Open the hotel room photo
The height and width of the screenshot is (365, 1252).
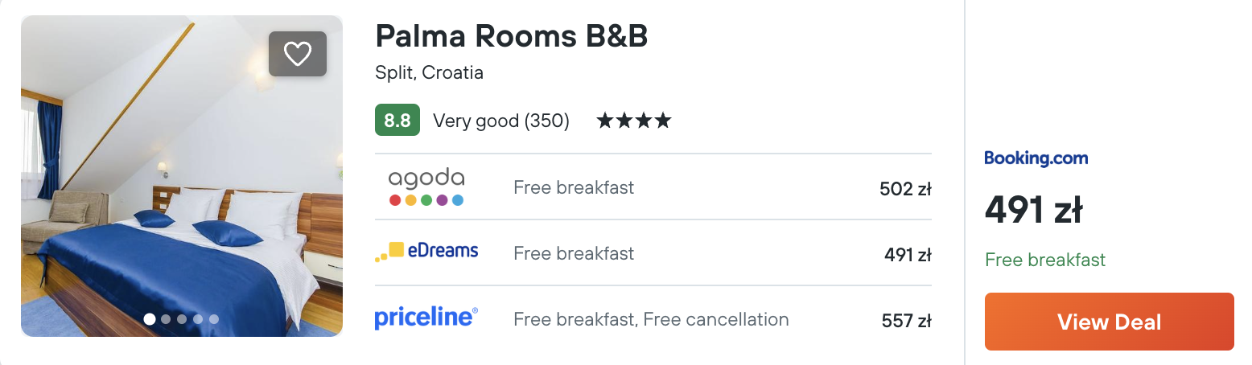pyautogui.click(x=182, y=176)
